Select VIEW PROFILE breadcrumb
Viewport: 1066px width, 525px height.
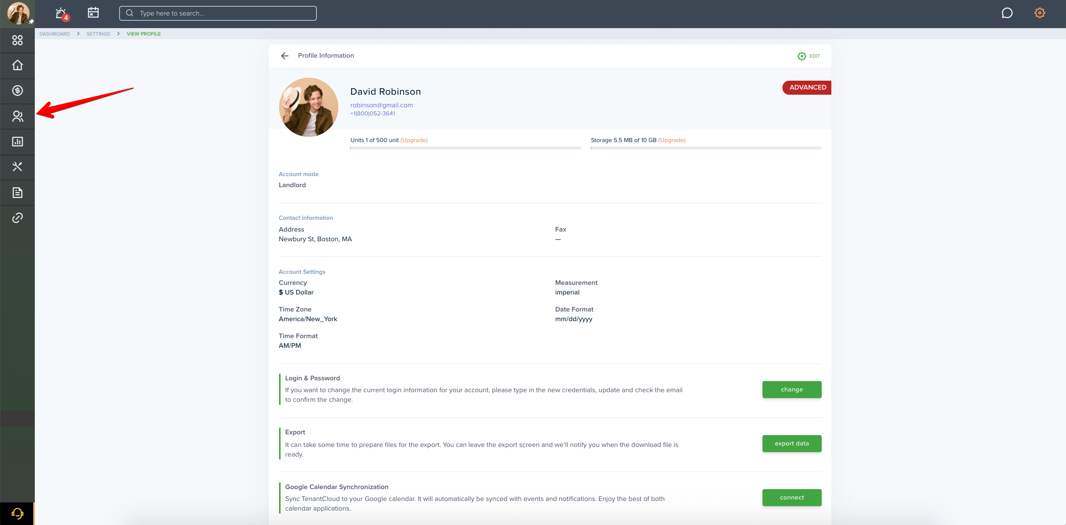pyautogui.click(x=144, y=34)
